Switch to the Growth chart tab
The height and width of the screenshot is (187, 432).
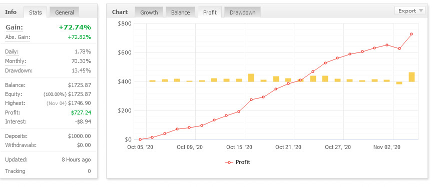click(149, 12)
